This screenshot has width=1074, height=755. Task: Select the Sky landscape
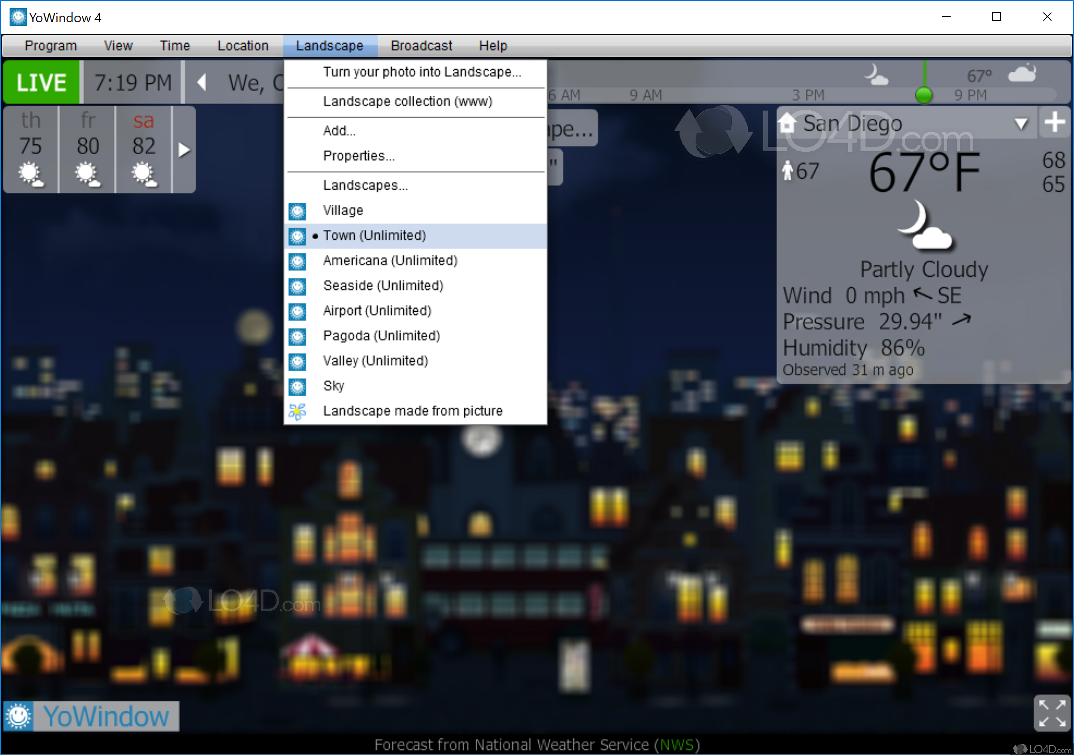click(x=415, y=386)
